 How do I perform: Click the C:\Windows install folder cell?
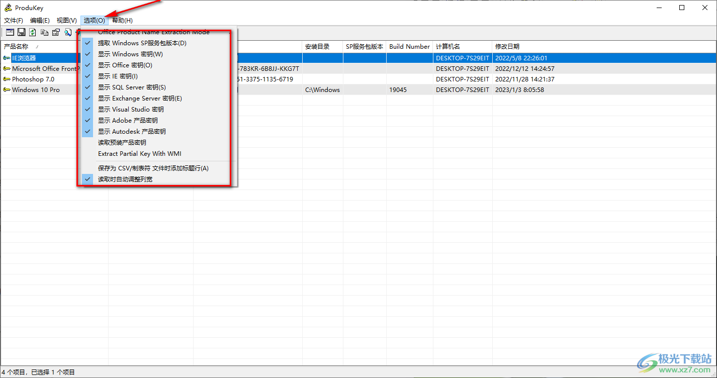(322, 89)
